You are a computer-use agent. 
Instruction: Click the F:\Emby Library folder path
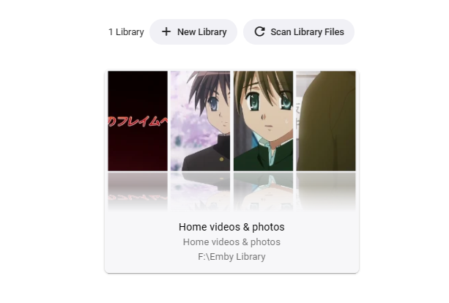tap(231, 257)
